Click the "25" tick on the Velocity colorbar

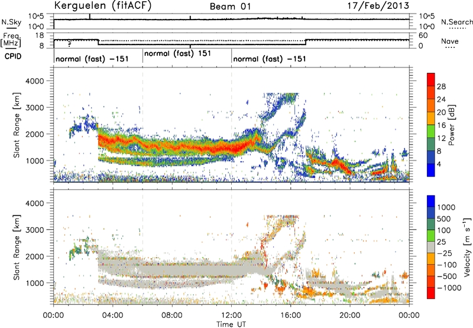pos(442,242)
